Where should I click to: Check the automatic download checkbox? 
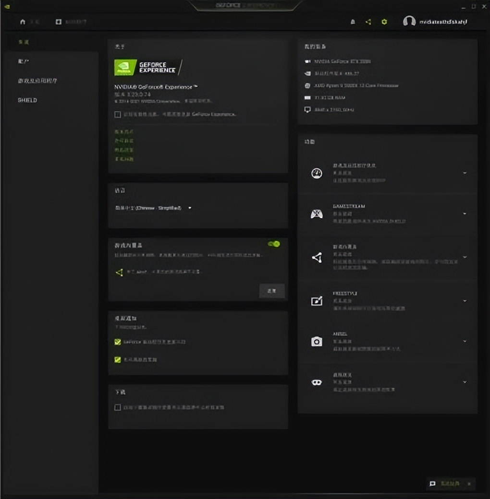[x=118, y=407]
